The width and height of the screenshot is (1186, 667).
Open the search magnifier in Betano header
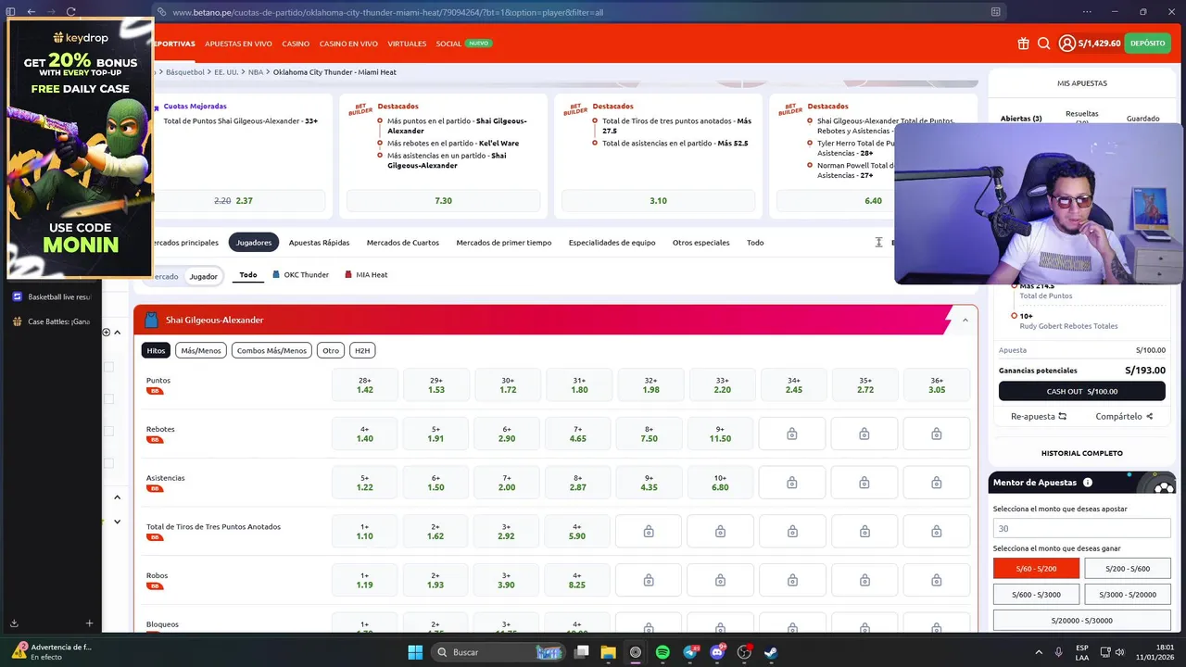click(1043, 44)
